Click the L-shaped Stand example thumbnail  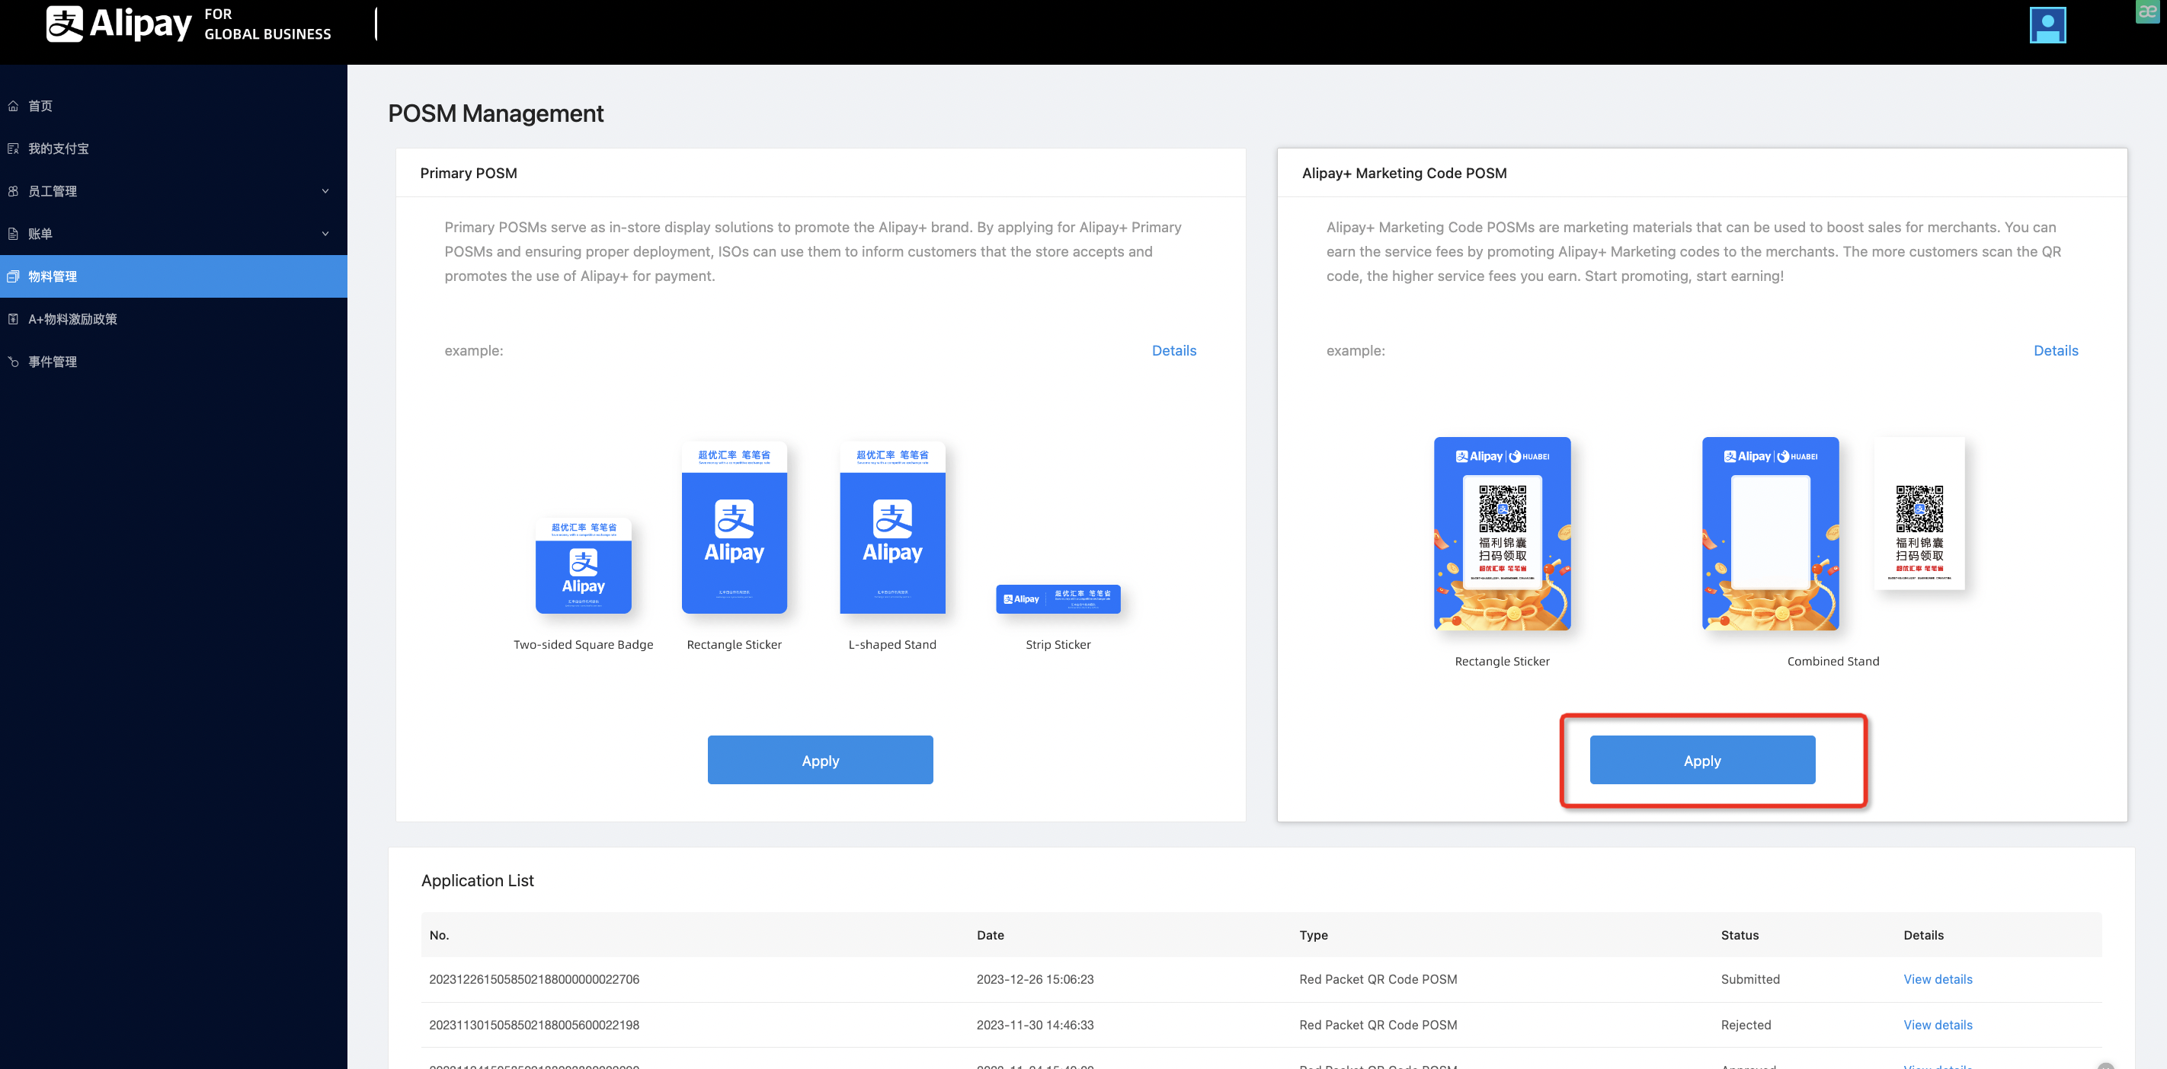point(891,528)
